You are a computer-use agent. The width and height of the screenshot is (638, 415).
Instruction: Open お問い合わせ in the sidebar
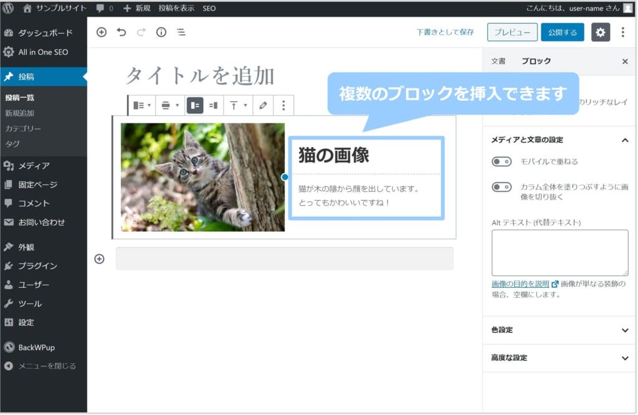coord(44,222)
